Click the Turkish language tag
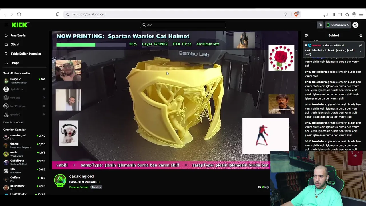The width and height of the screenshot is (366, 206). click(x=96, y=187)
